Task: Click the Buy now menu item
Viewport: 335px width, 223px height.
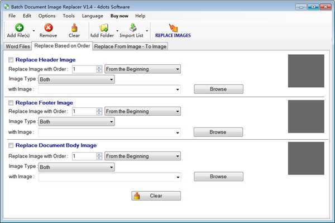Action: pos(119,16)
